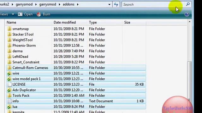
Task: Select the derma folder icon
Action: click(9, 51)
